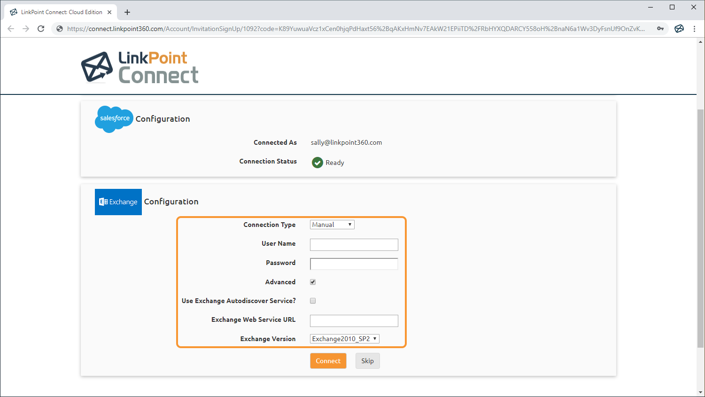Maximize the browser window

(672, 7)
